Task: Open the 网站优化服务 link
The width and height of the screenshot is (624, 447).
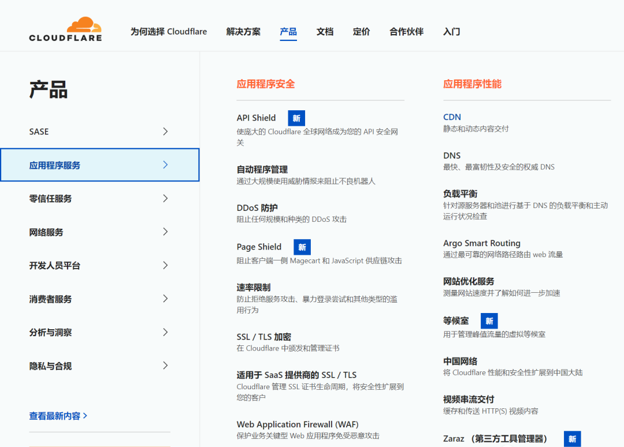Action: click(x=469, y=281)
